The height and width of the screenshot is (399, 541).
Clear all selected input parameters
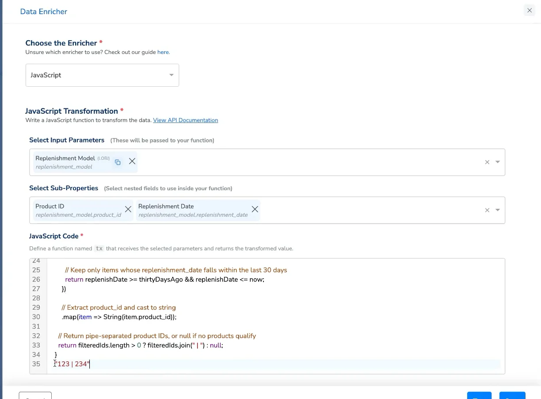click(x=487, y=162)
